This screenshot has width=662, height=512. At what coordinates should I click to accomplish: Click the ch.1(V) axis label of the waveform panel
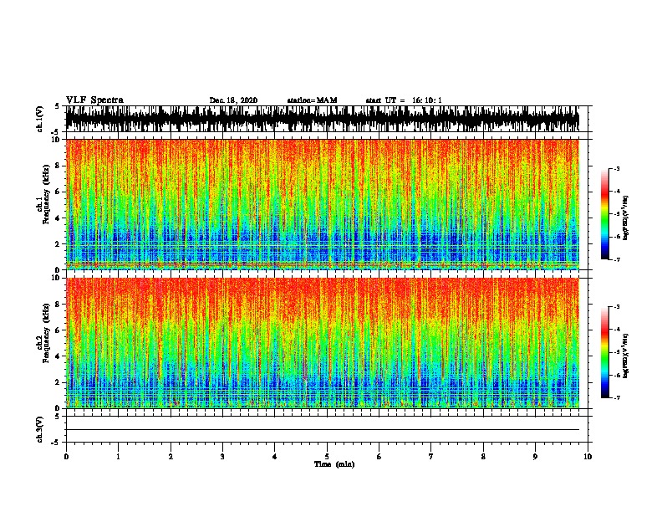point(40,119)
